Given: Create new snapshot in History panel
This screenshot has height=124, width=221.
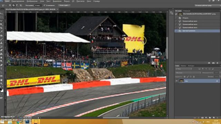Looking at the screenshot, I should click(x=213, y=63).
